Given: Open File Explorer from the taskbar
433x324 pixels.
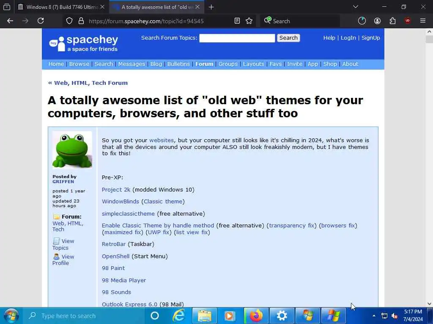Looking at the screenshot, I should click(x=205, y=316).
